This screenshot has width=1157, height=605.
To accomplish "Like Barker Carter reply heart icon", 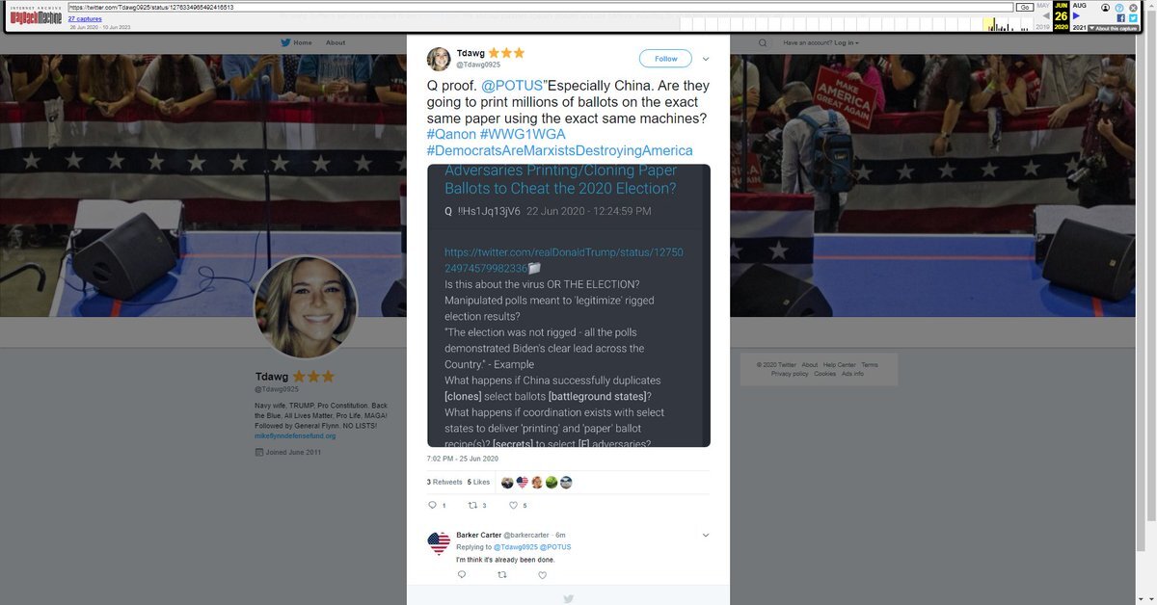I will 542,575.
